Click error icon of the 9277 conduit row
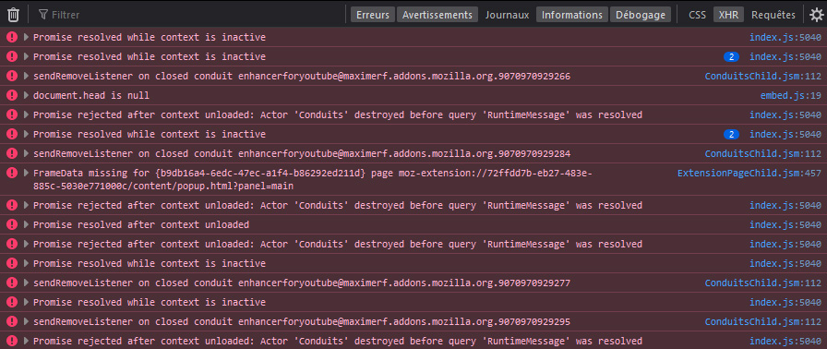The height and width of the screenshot is (349, 827). (x=12, y=283)
